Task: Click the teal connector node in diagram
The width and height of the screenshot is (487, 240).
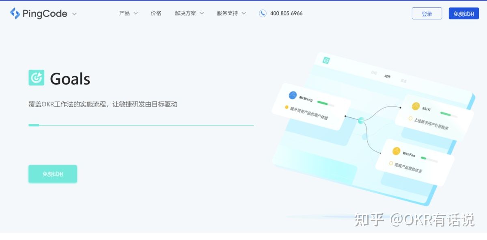Action: pos(360,120)
